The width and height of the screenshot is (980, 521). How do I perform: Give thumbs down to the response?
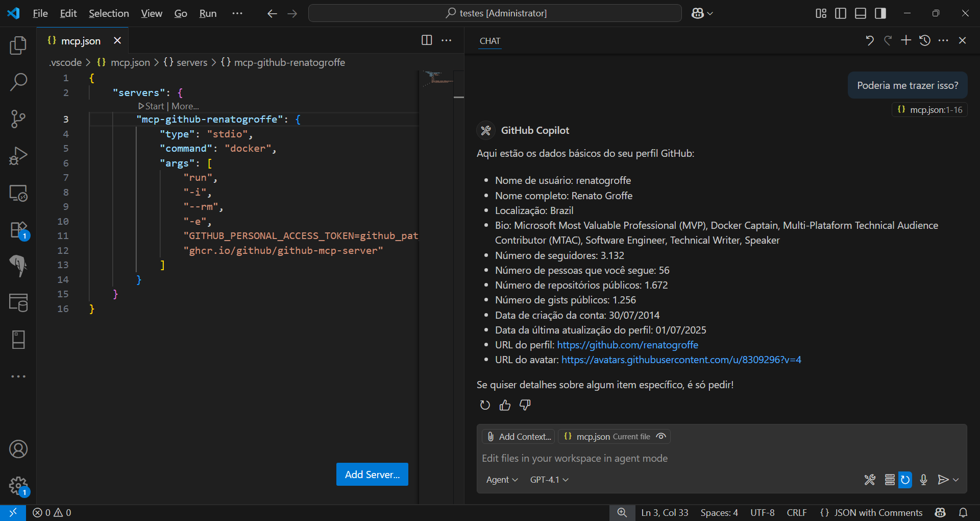525,405
